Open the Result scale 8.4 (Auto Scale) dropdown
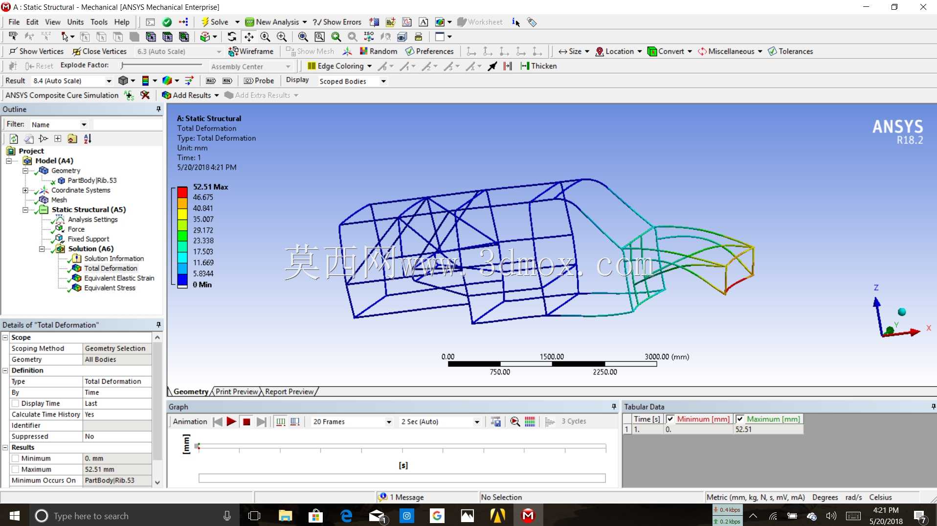The height and width of the screenshot is (526, 937). (109, 81)
